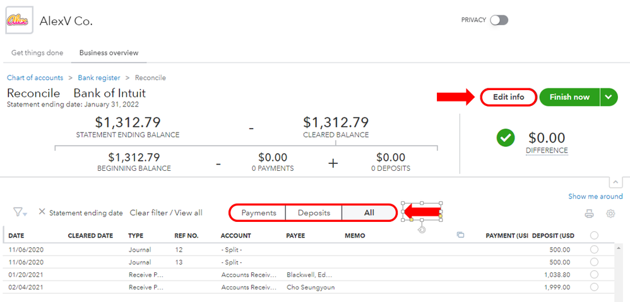Sort by ACCOUNT column header
Screen dimensions: 630x302
236,236
